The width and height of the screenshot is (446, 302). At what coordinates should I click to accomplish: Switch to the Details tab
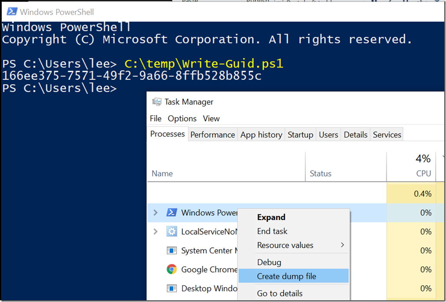(356, 135)
